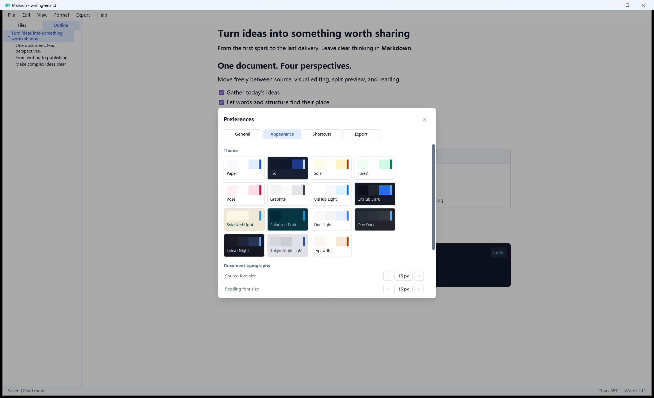
Task: Open the Help menu
Action: tap(102, 15)
